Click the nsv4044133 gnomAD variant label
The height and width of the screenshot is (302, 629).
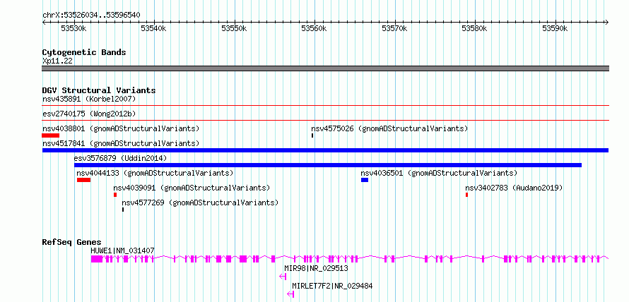(155, 173)
